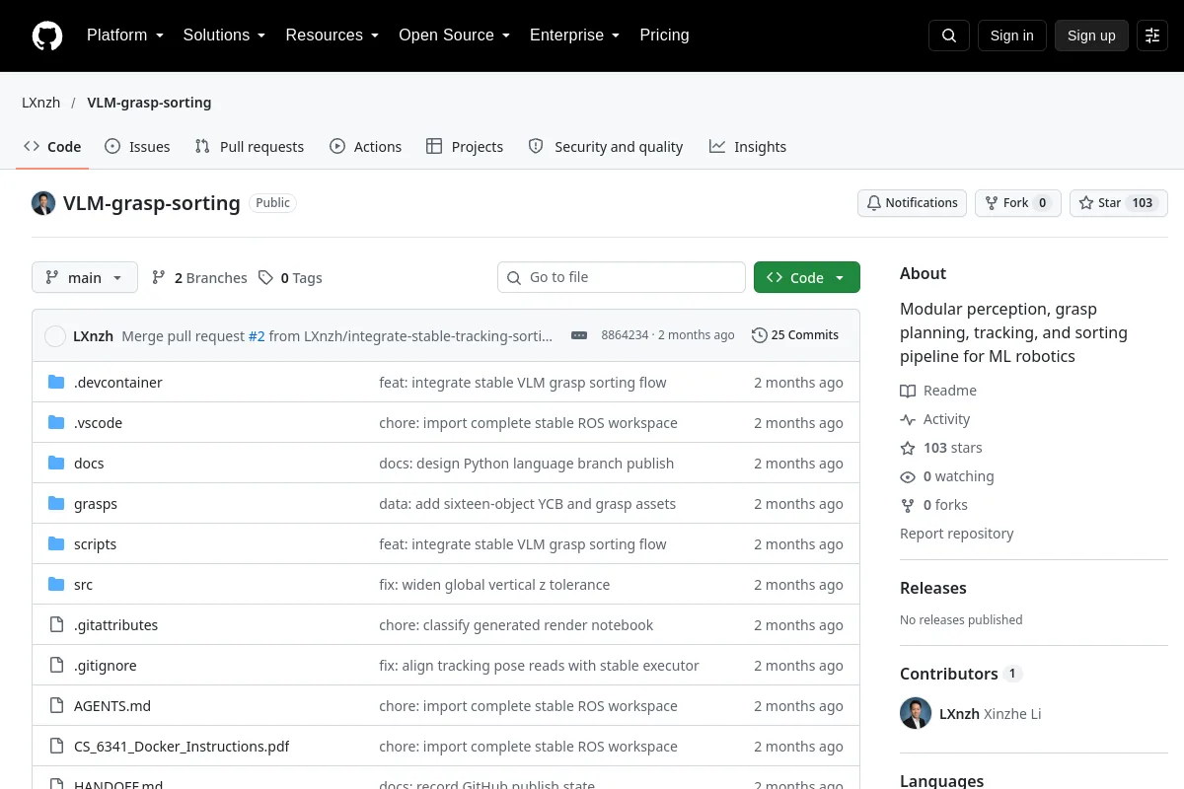Open the 103 stars link
This screenshot has width=1184, height=789.
pyautogui.click(x=941, y=448)
